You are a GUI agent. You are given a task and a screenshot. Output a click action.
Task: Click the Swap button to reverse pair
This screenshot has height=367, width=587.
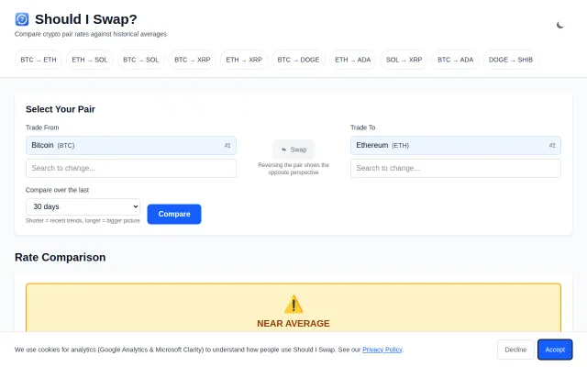tap(293, 150)
